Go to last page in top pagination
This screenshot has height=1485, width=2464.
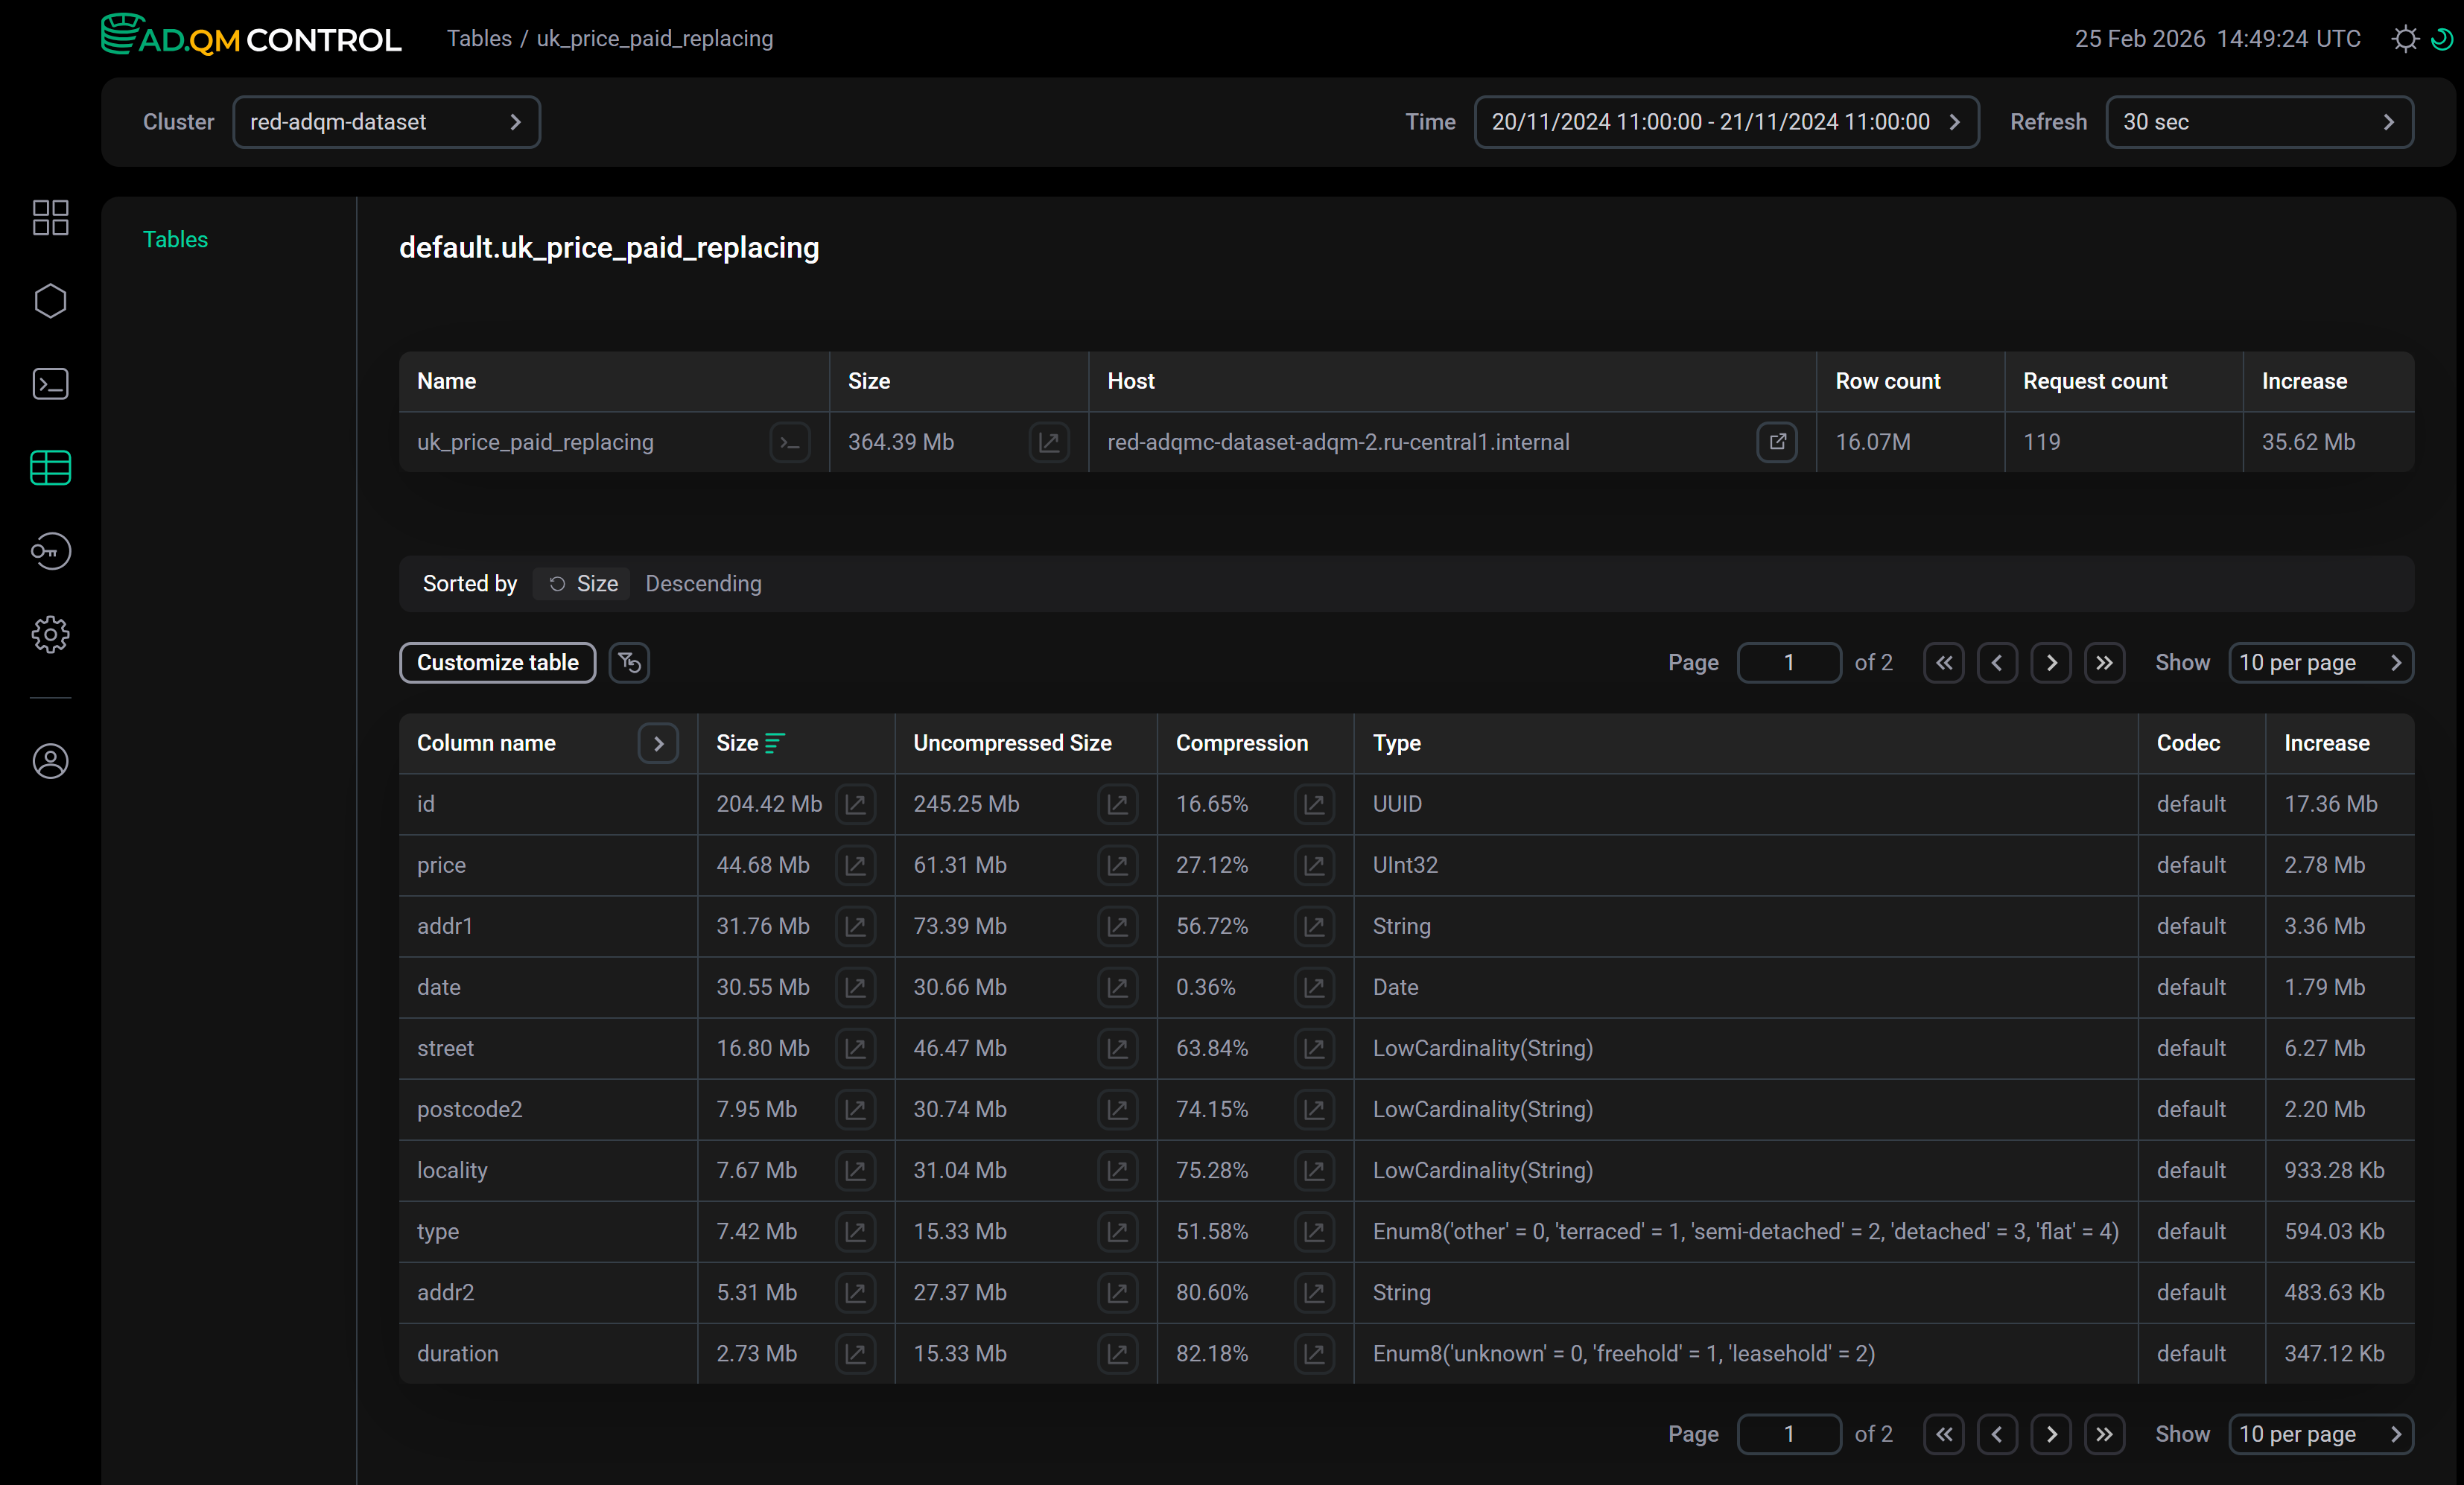coord(2104,662)
